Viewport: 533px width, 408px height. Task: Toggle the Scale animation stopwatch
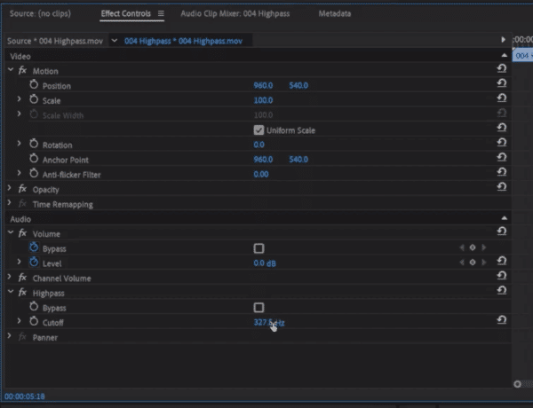click(x=34, y=99)
